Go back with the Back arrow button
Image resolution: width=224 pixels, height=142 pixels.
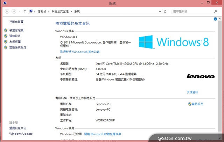7,12
